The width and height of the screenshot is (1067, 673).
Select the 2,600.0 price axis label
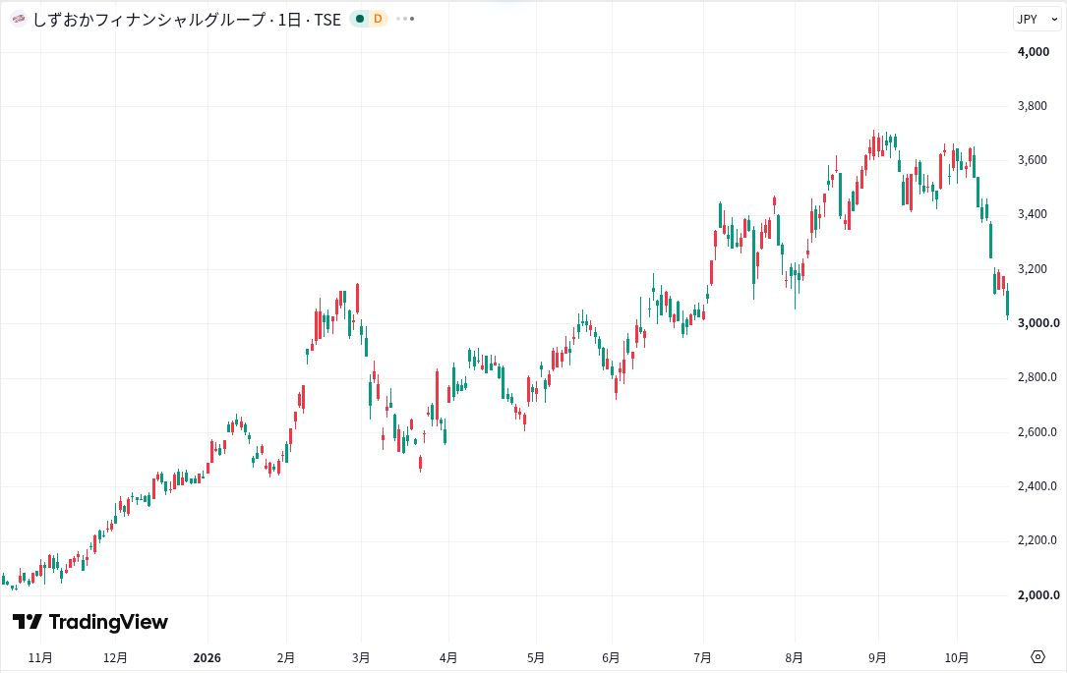coord(1037,431)
